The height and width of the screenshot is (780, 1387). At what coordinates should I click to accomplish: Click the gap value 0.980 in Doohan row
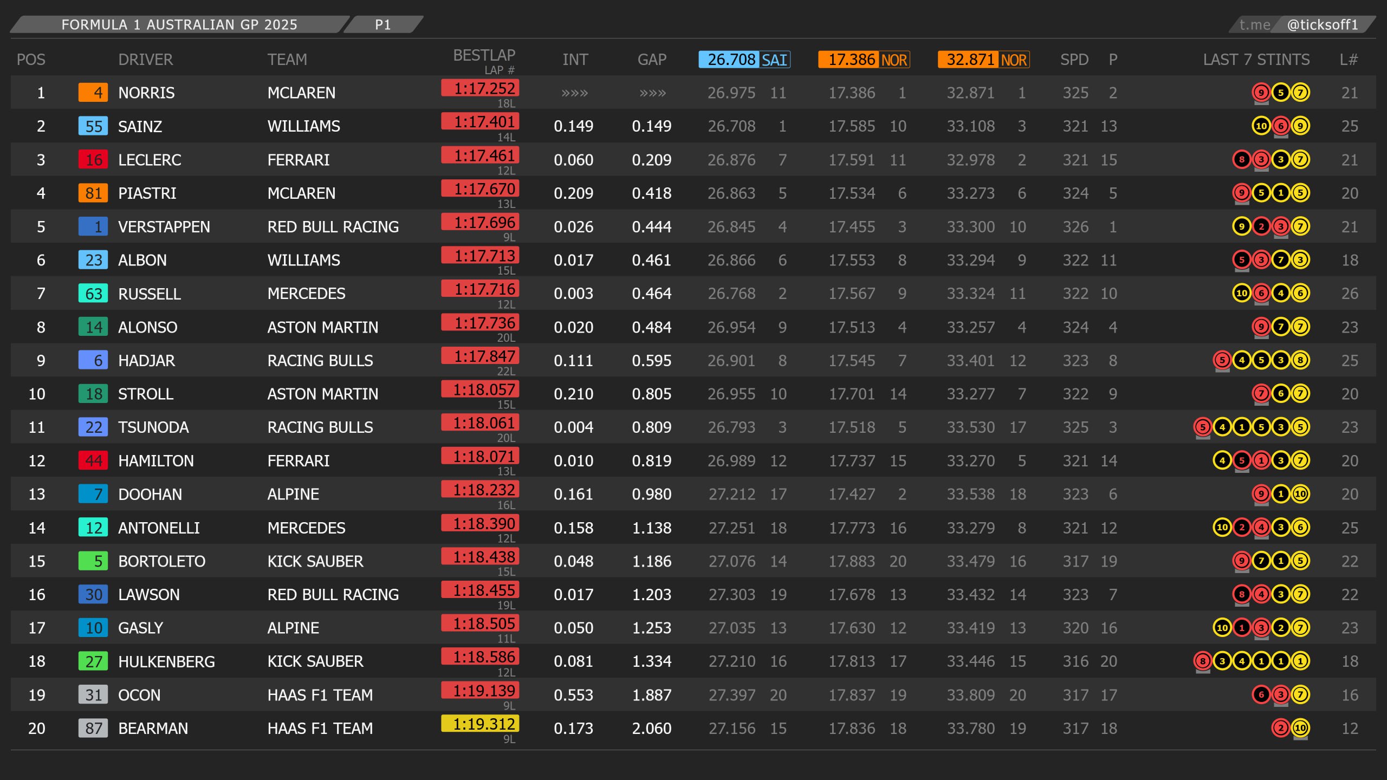click(x=652, y=494)
